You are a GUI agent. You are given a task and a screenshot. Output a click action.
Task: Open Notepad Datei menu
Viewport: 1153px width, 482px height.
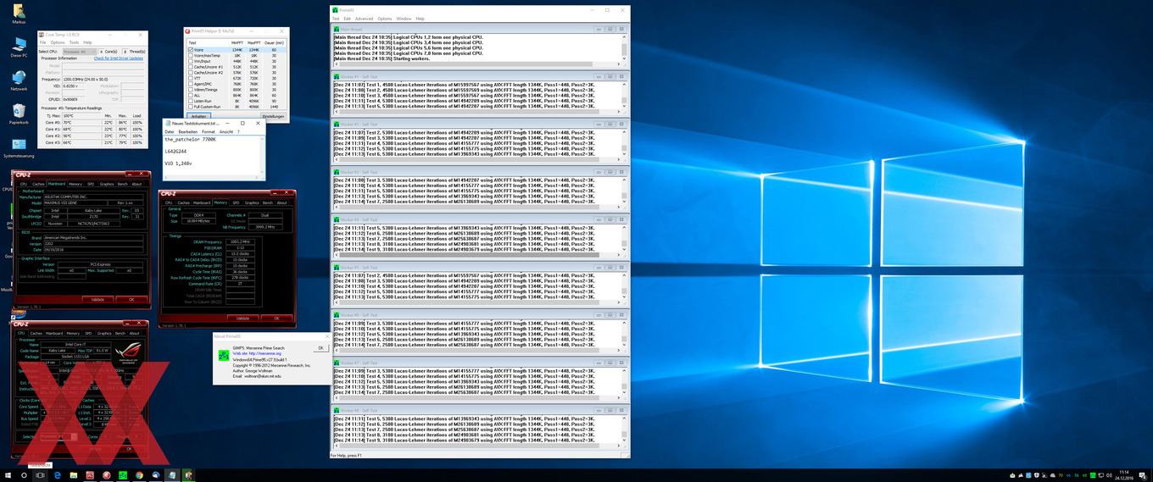tap(169, 131)
